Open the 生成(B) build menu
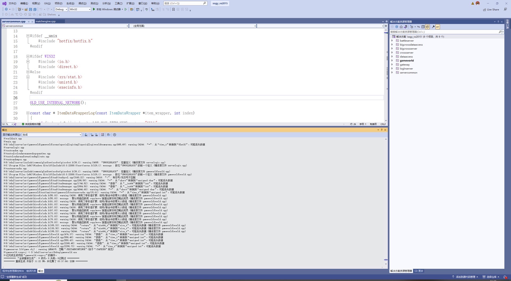 [70, 3]
